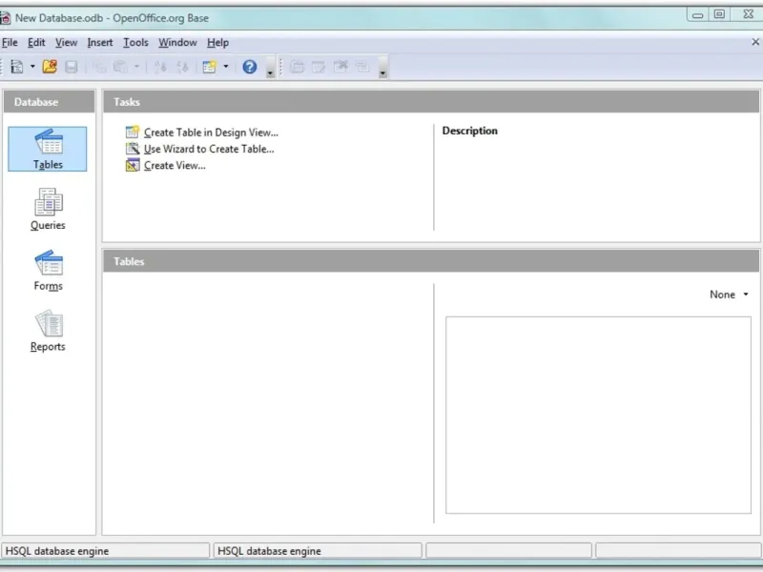
Task: Click the Create Table in Design View icon
Action: click(133, 132)
